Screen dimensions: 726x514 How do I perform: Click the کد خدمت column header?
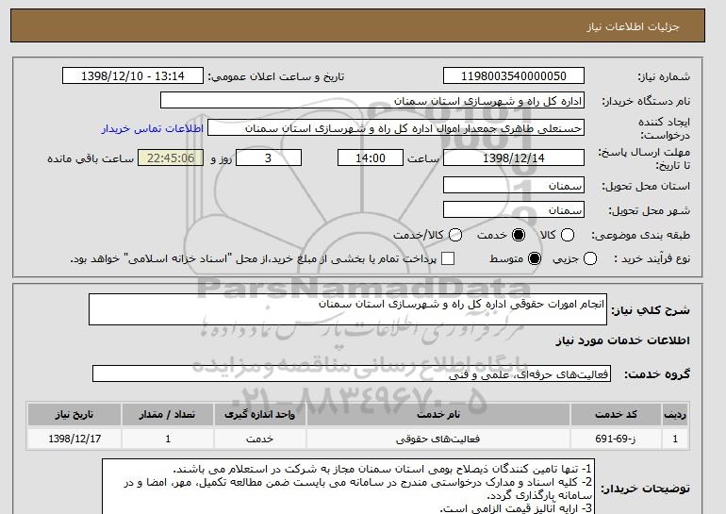(x=616, y=414)
